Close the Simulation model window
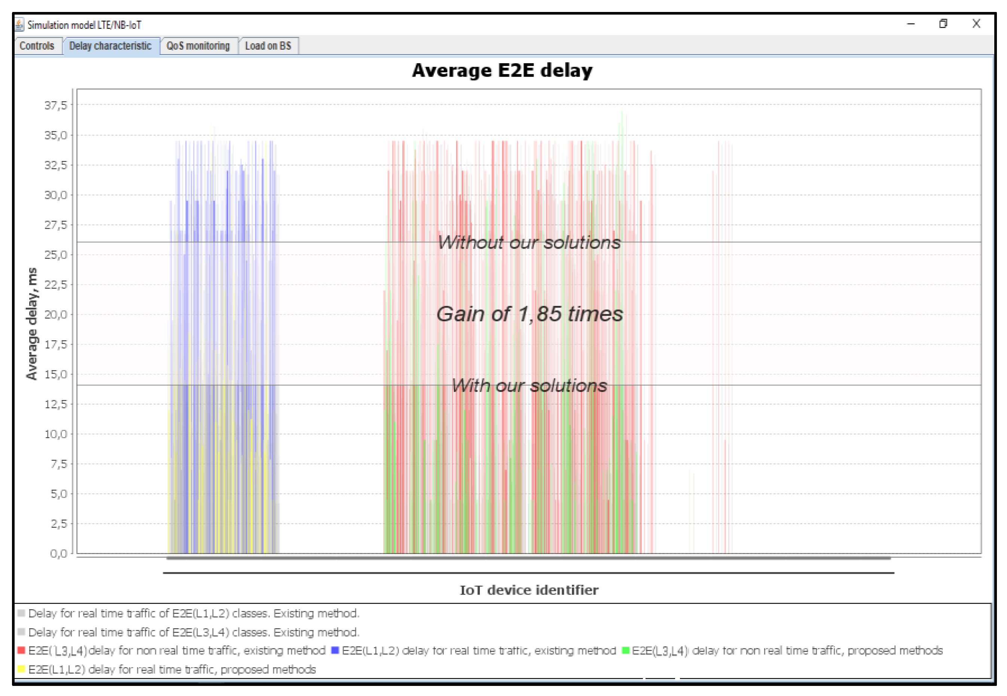 976,24
